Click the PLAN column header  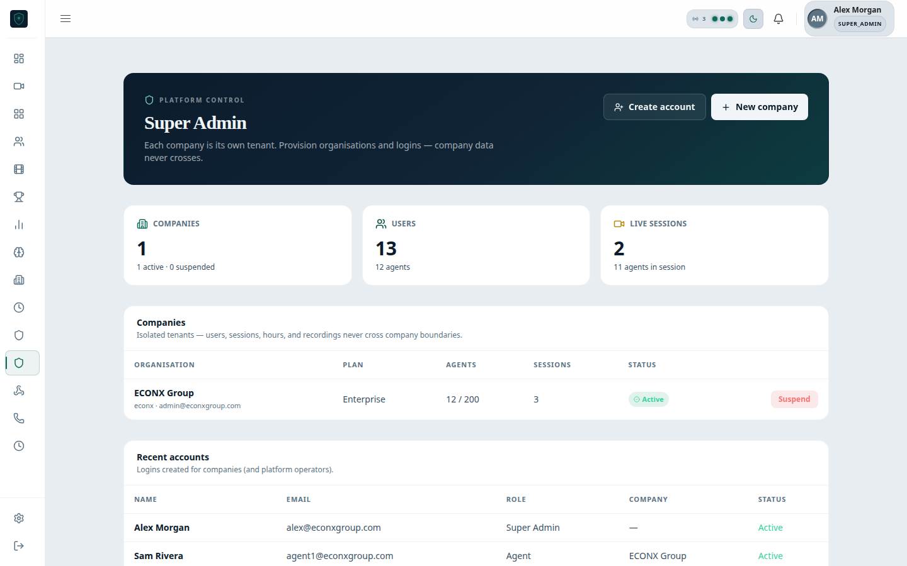pos(353,365)
